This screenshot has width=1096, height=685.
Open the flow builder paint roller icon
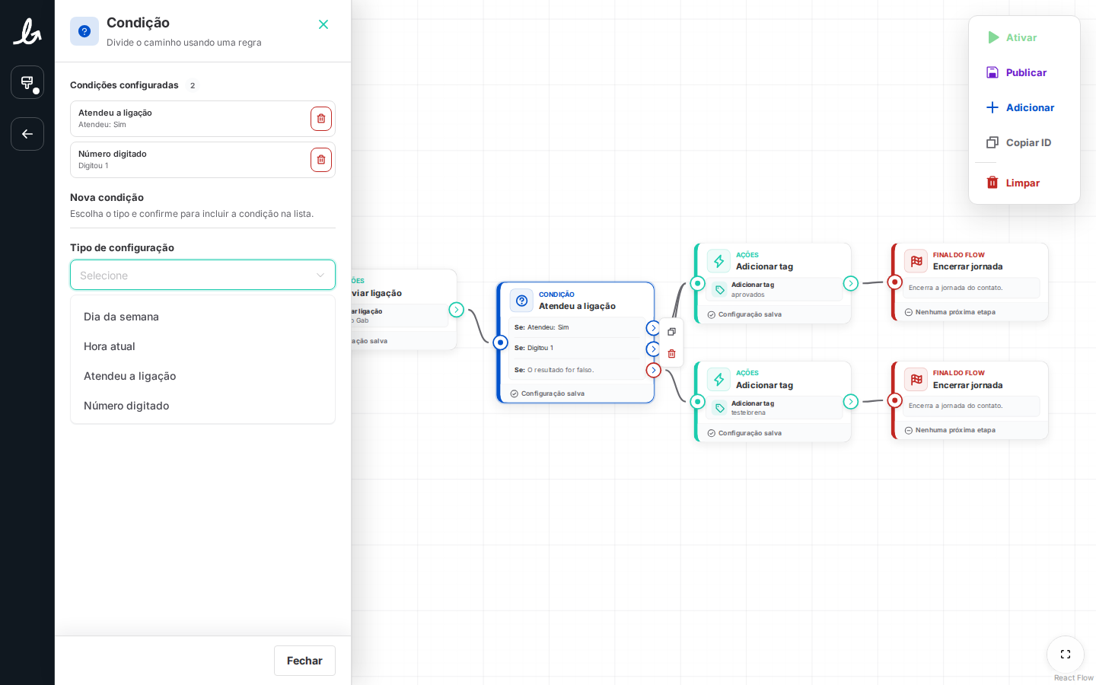(27, 82)
